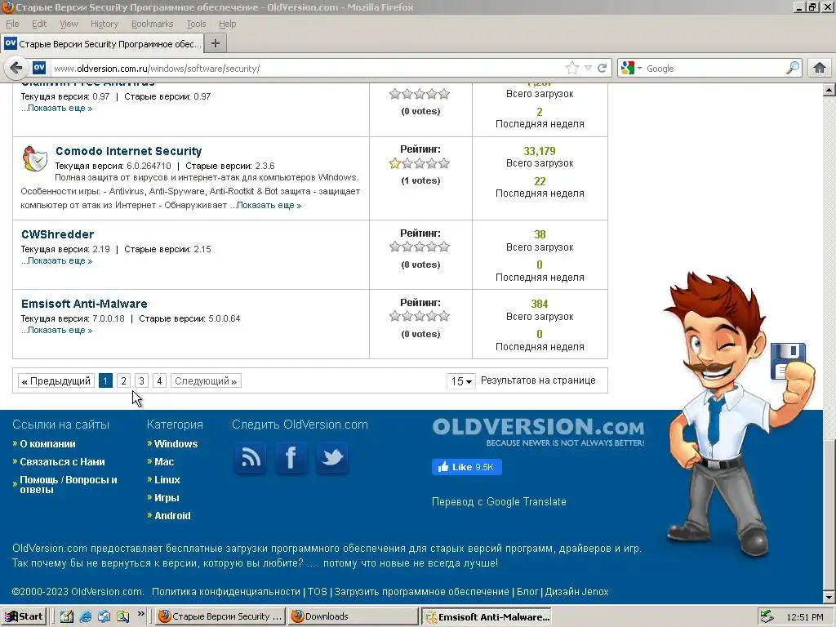
Task: Open the Twitter bird icon in footer
Action: pyautogui.click(x=332, y=457)
